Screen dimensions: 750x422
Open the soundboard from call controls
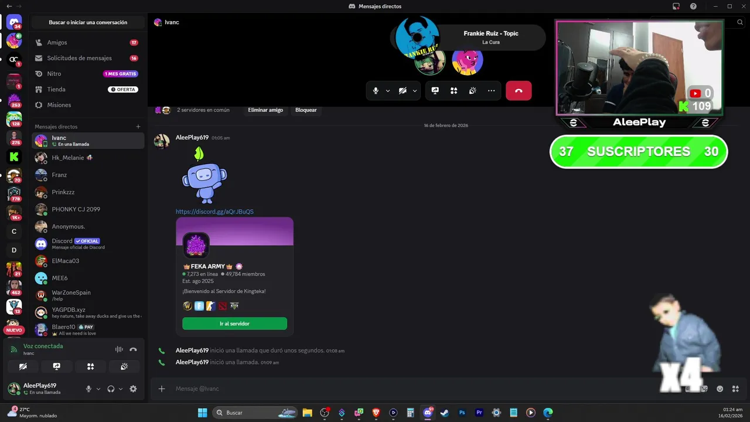(x=472, y=91)
